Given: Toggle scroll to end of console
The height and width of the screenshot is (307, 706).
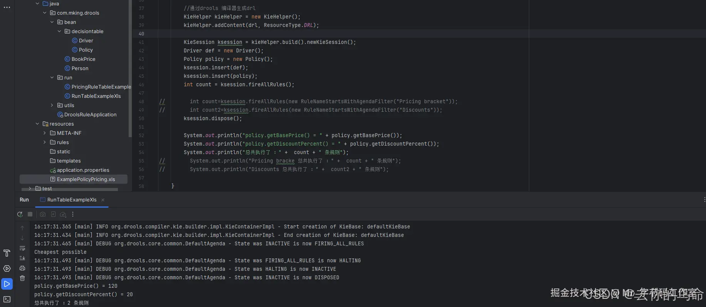Looking at the screenshot, I should pyautogui.click(x=22, y=258).
